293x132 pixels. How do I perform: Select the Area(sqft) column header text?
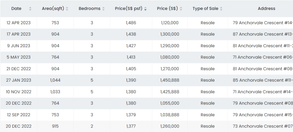pos(53,9)
